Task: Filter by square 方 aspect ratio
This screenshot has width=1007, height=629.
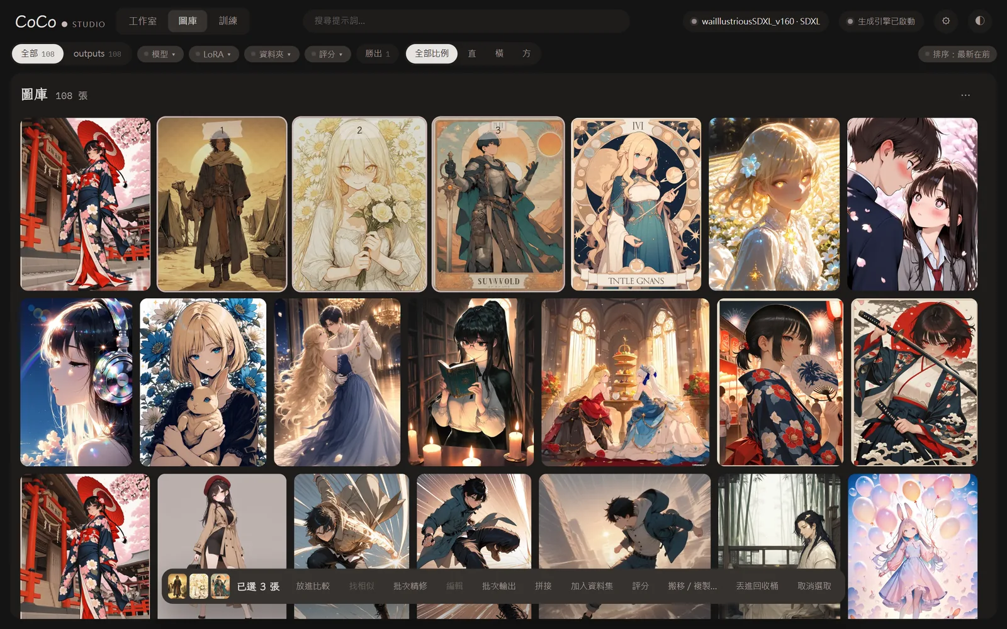Action: (526, 53)
